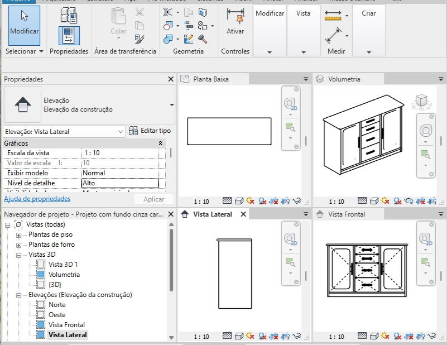
Task: Click the Temporary Hide/Isolate icon in Planta Baixa bar
Action: (x=297, y=201)
